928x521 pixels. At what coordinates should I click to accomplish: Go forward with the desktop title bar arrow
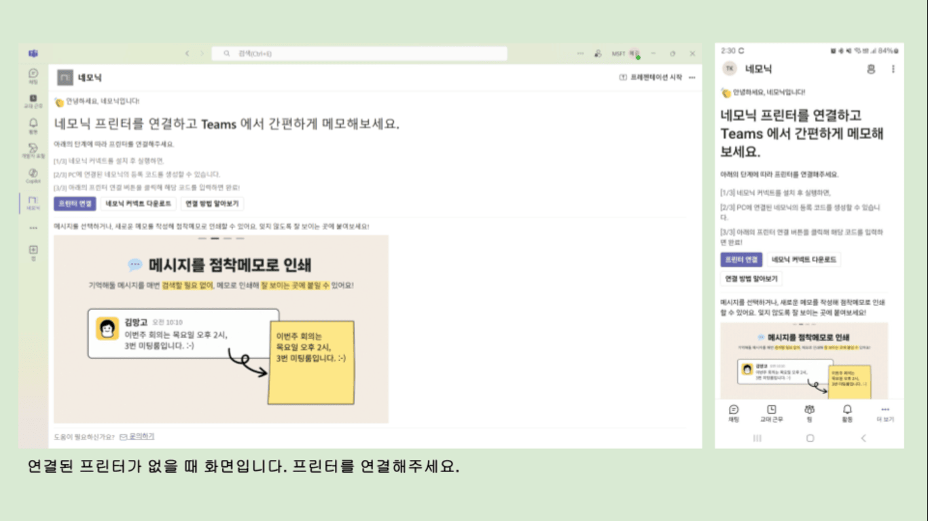[202, 54]
